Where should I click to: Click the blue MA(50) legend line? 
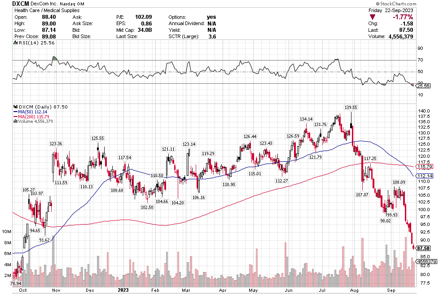[16, 112]
